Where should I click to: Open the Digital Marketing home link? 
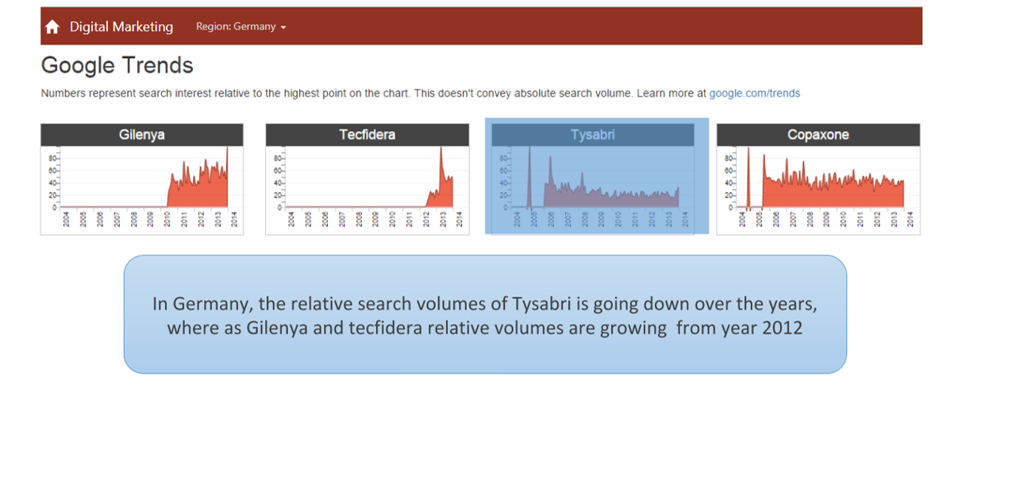121,27
